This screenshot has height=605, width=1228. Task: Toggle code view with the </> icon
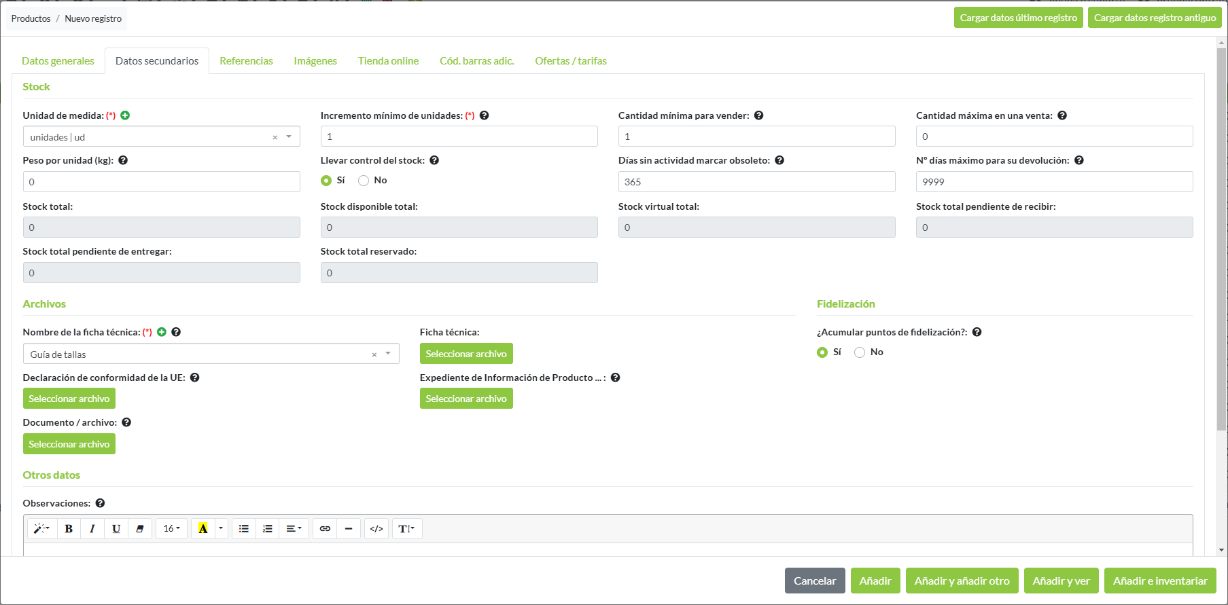[376, 529]
